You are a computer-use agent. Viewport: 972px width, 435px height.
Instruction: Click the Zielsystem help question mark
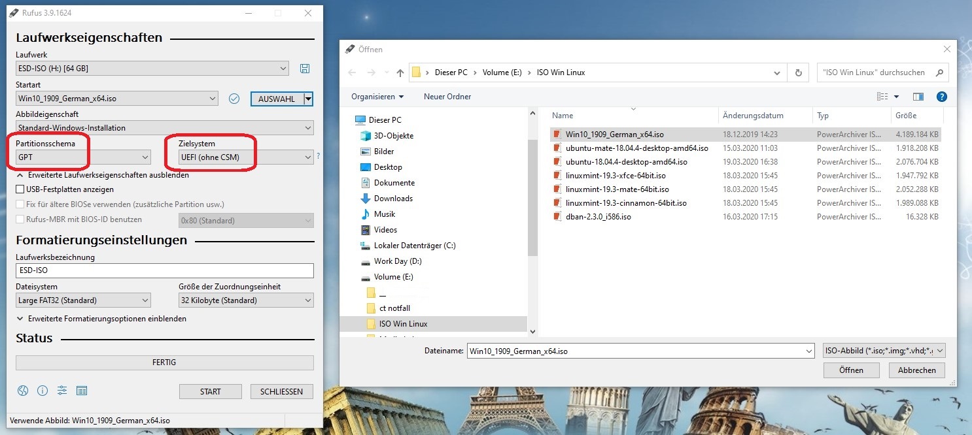point(319,156)
